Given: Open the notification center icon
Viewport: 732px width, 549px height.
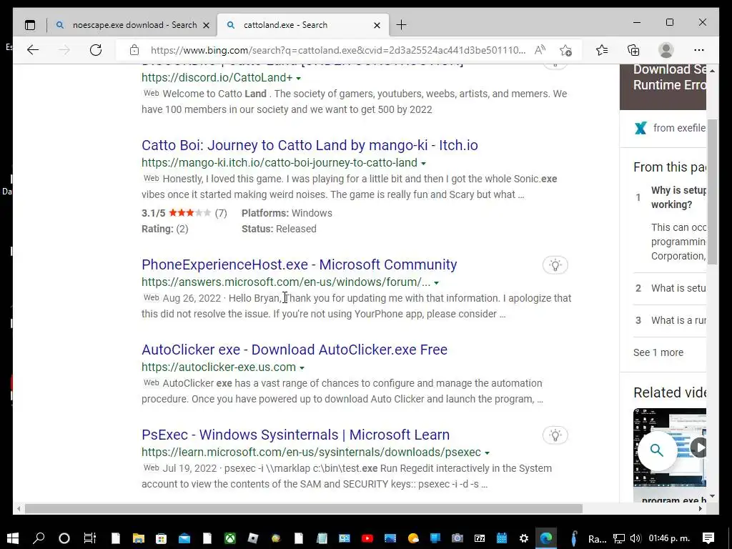Looking at the screenshot, I should [708, 538].
